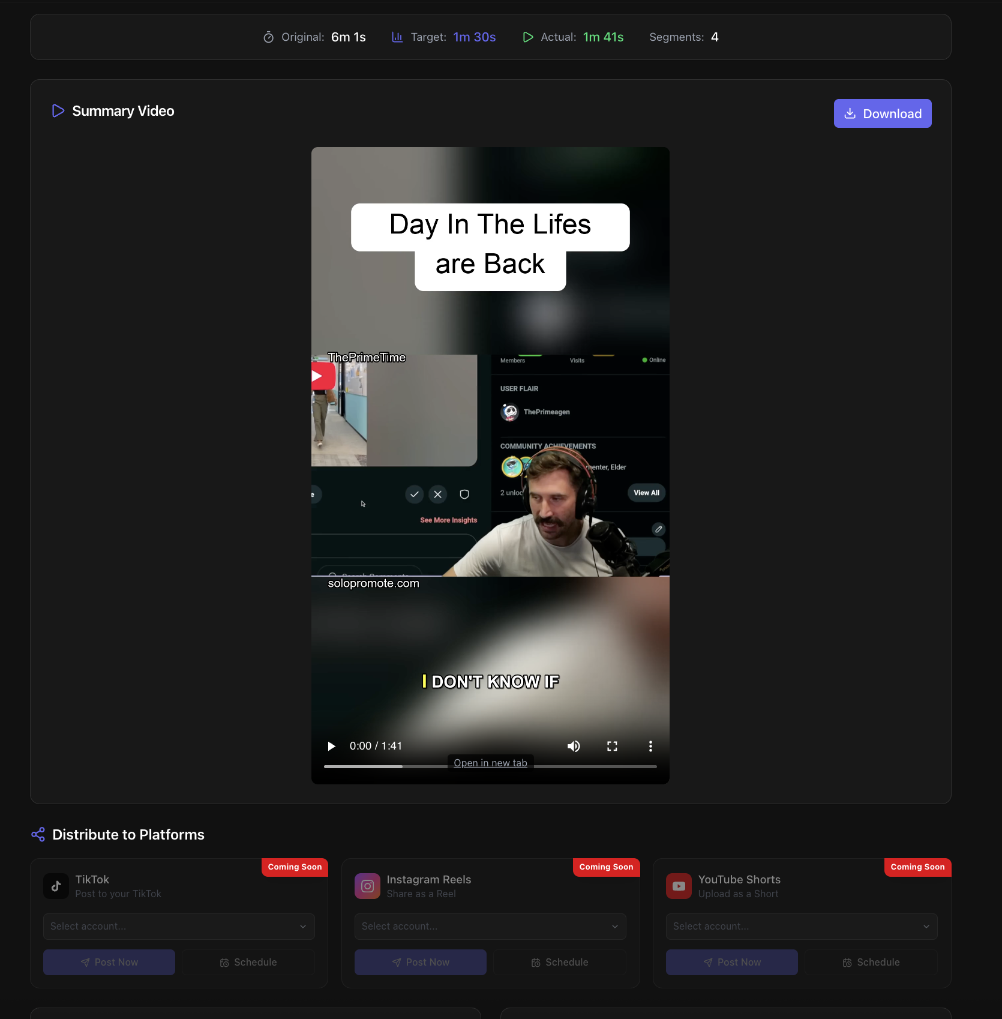Click the play icon next to Summary Video

[58, 110]
